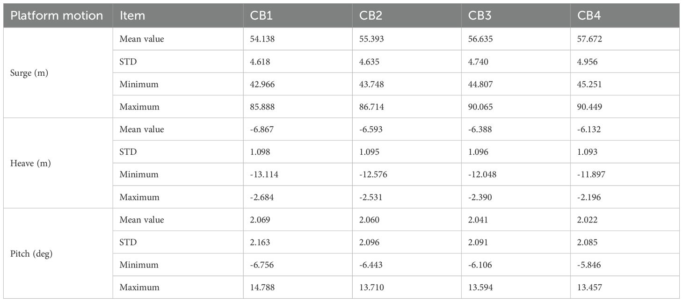683x302 pixels.
Task: Click the CB2 pitch STD value 2.096
Action: [x=370, y=243]
